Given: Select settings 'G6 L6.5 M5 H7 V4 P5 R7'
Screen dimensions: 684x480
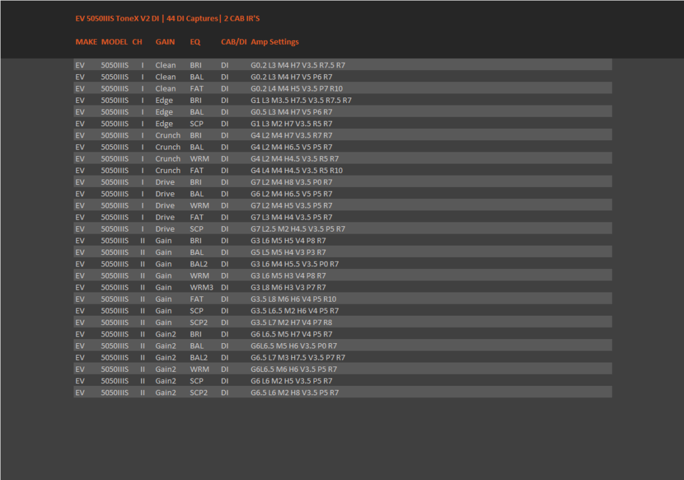Looking at the screenshot, I should pyautogui.click(x=291, y=334).
